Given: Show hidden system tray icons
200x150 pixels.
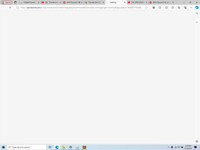Looking at the screenshot, I should (x=169, y=147).
